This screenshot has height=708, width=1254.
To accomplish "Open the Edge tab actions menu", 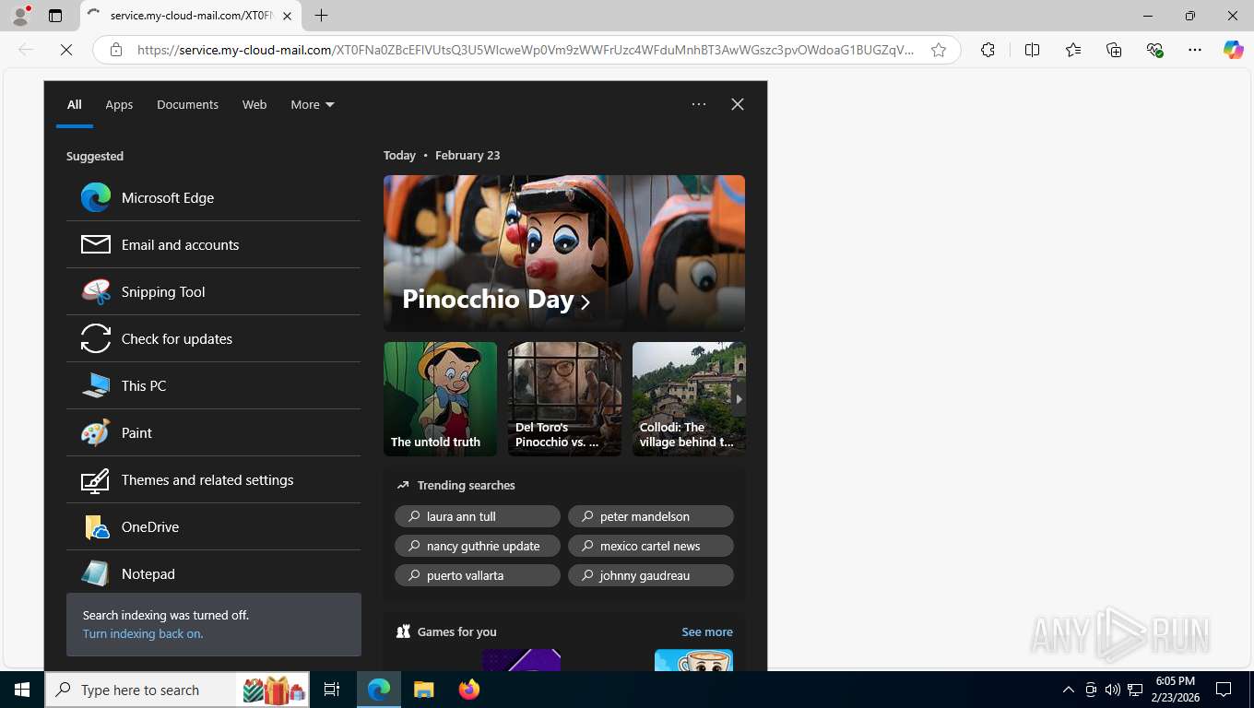I will click(x=55, y=16).
